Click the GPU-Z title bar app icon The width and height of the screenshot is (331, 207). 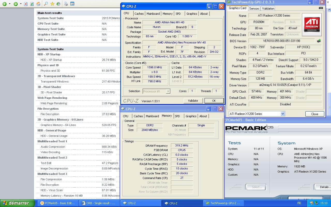coord(229,2)
